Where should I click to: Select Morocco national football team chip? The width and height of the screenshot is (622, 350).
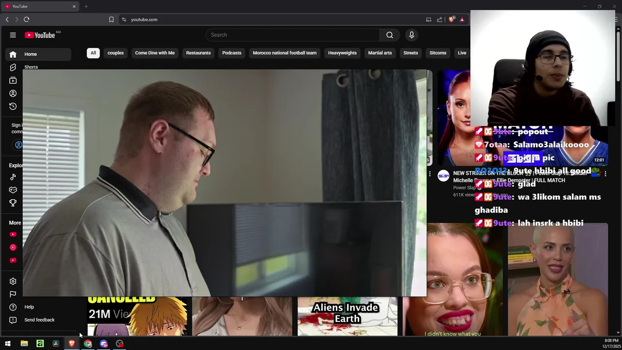point(285,53)
